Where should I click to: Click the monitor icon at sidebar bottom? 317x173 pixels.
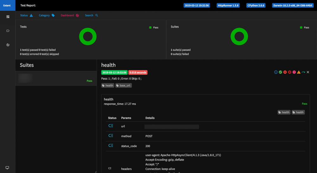(7, 168)
